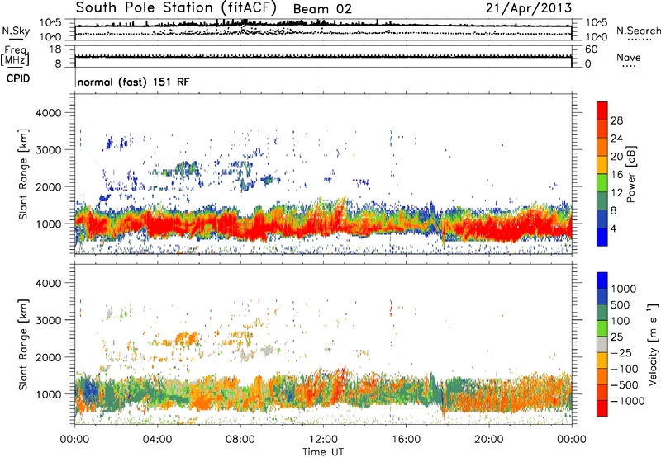The height and width of the screenshot is (457, 661).
Task: Click the 'South Pole Station (fitACF)' title
Action: [x=176, y=7]
